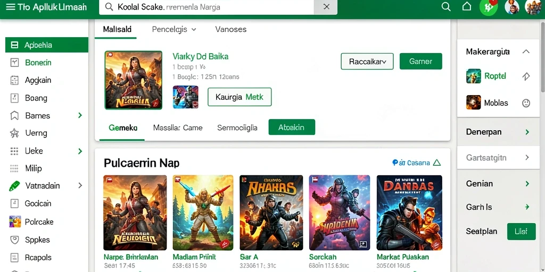The height and width of the screenshot is (272, 545).
Task: Select Apdoehla in the sidebar
Action: 47,45
